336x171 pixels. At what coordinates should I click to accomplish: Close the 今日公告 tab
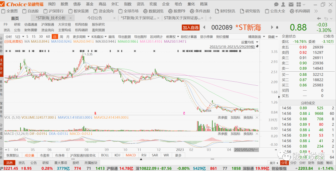[114, 18]
